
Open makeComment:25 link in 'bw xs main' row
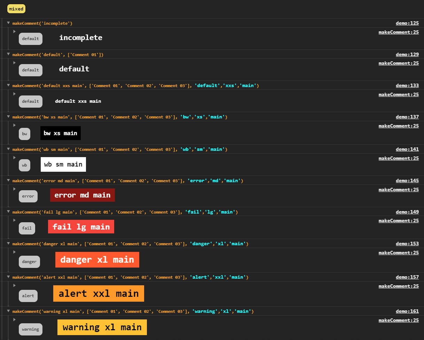pyautogui.click(x=399, y=126)
